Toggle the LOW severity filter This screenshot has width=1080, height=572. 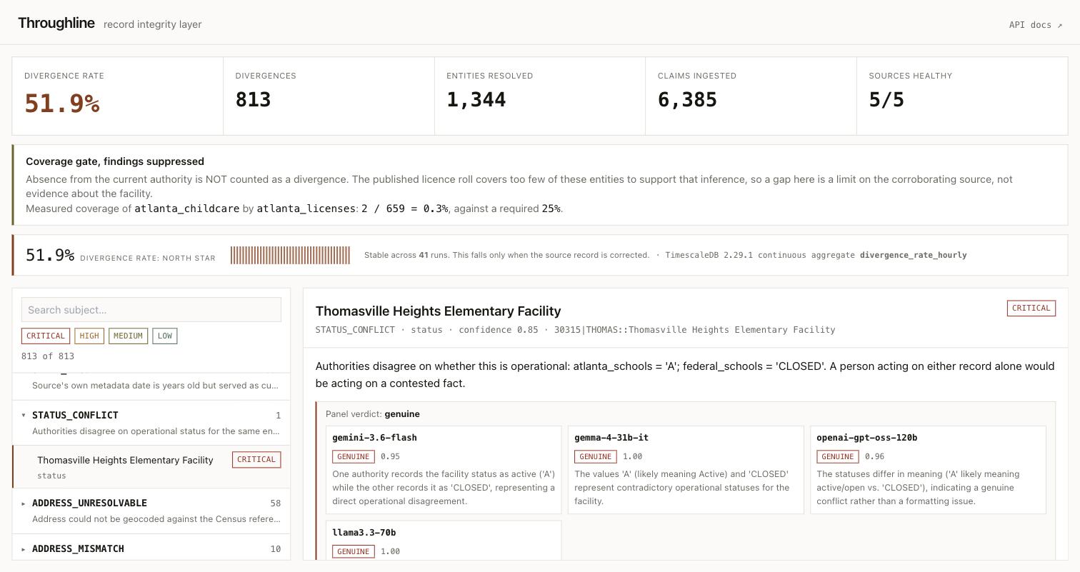(164, 336)
